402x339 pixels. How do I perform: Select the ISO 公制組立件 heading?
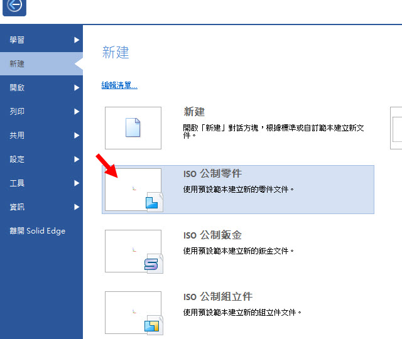point(218,296)
